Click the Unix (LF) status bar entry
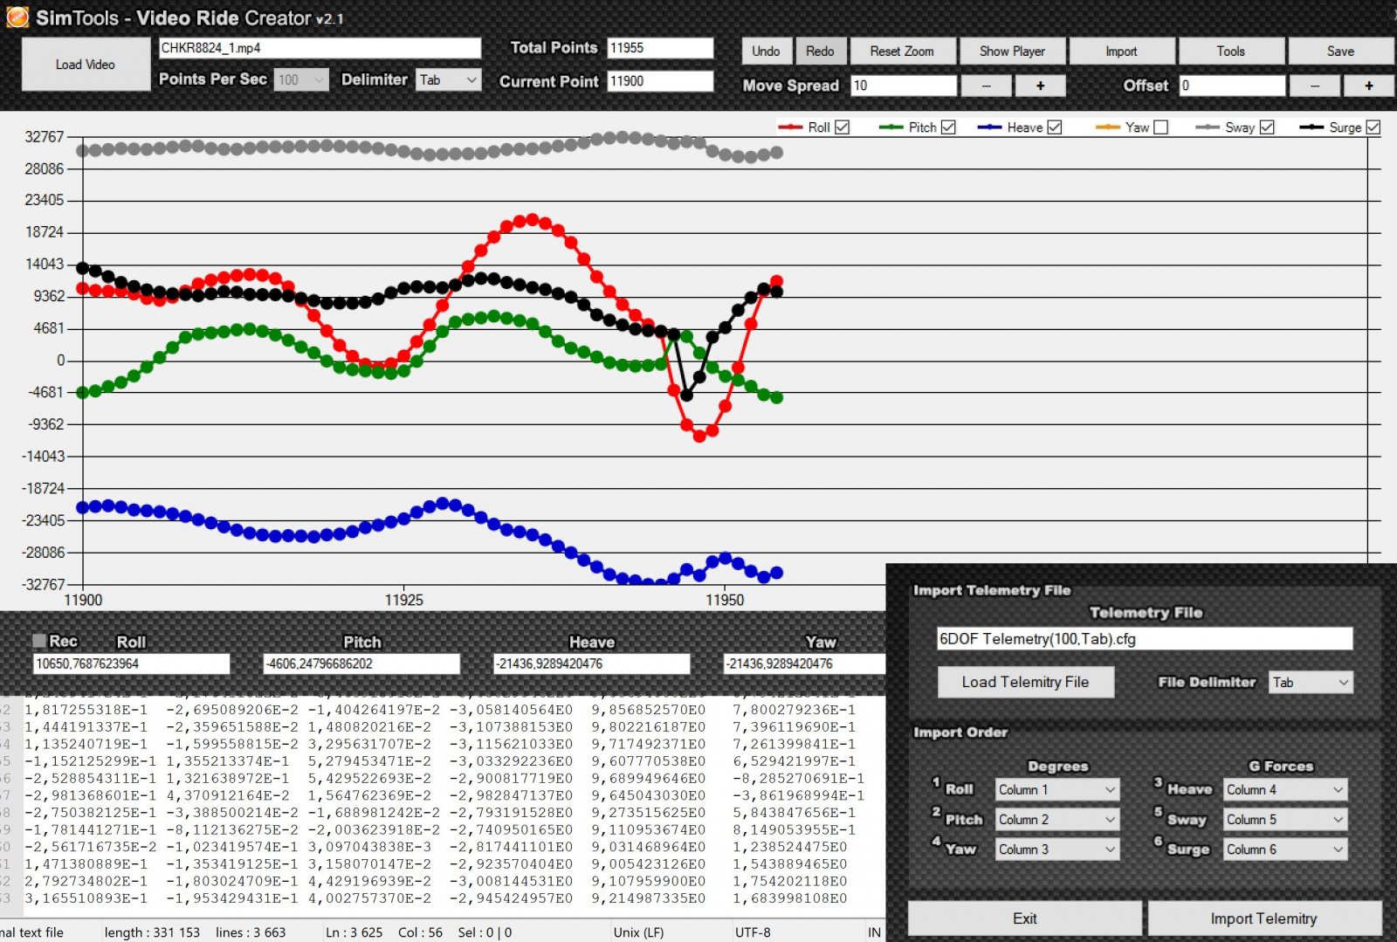This screenshot has height=942, width=1397. point(638,932)
